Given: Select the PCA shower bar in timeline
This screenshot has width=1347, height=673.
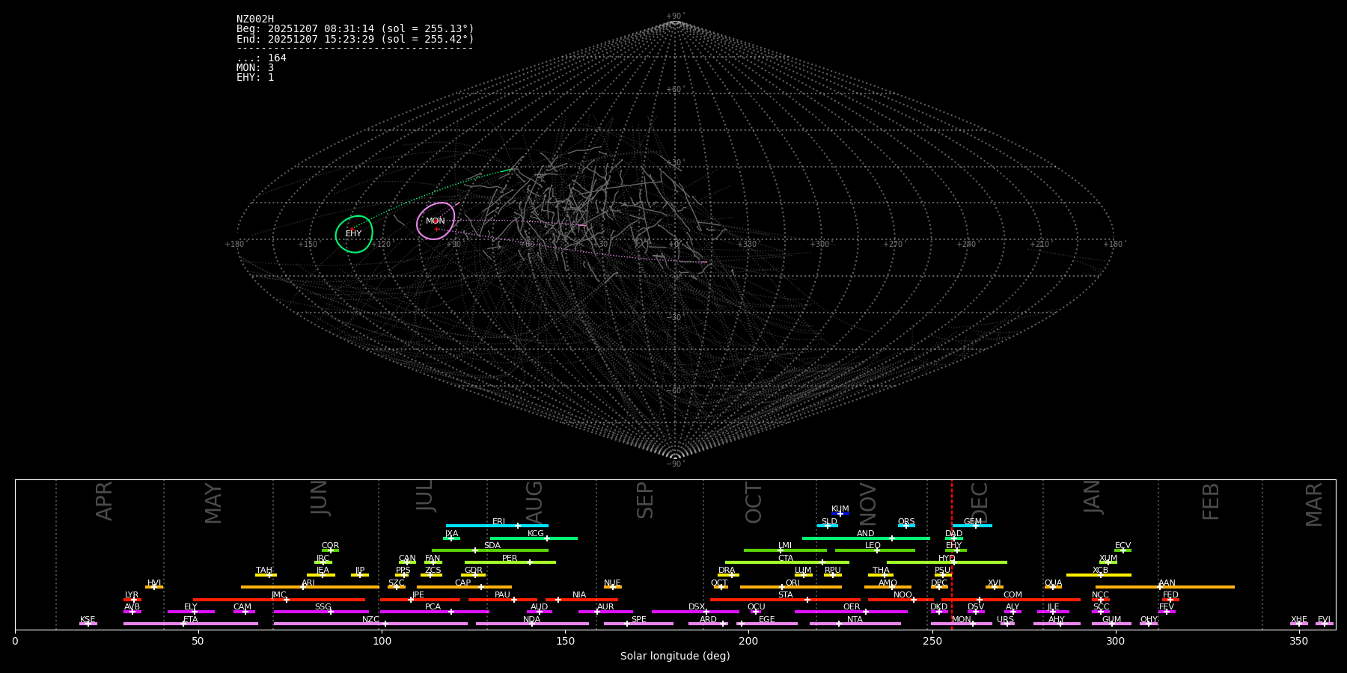Looking at the screenshot, I should click(x=434, y=612).
